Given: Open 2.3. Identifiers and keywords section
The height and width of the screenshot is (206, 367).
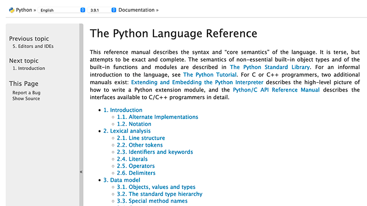Looking at the screenshot, I should (x=155, y=152).
